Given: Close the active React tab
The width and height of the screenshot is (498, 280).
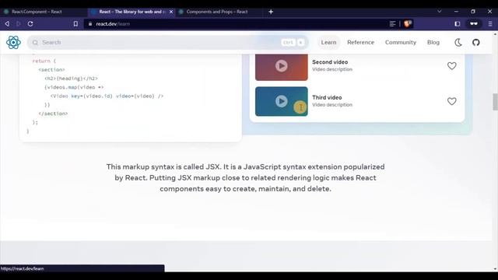Looking at the screenshot, I should pyautogui.click(x=171, y=12).
